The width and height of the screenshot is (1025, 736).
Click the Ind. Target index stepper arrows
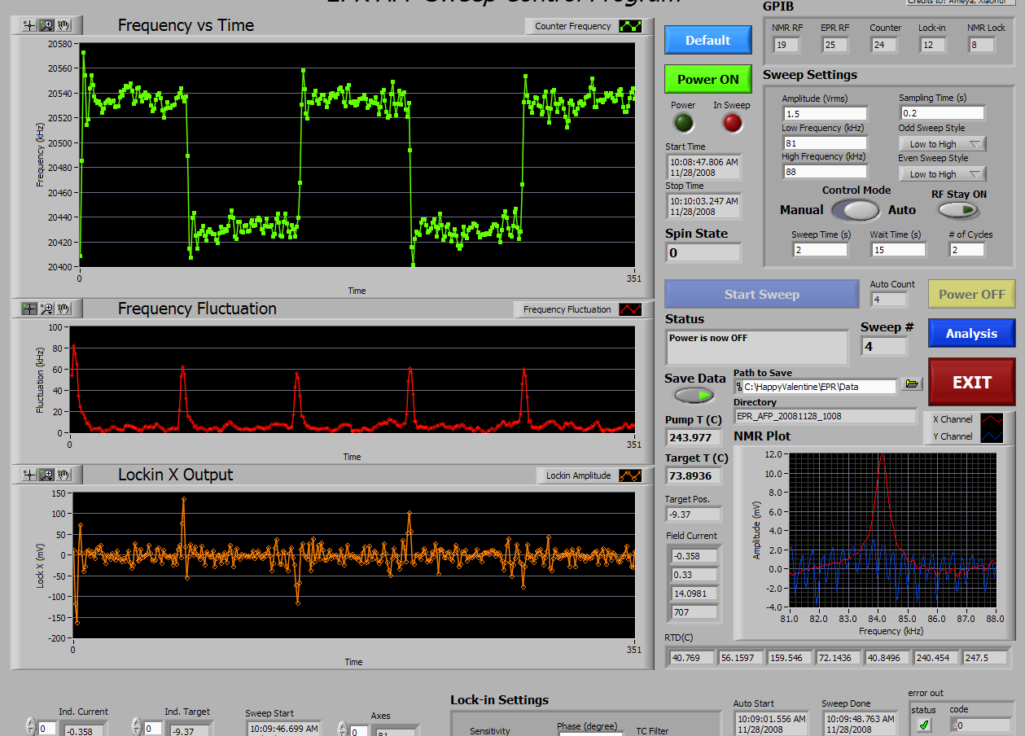(137, 728)
